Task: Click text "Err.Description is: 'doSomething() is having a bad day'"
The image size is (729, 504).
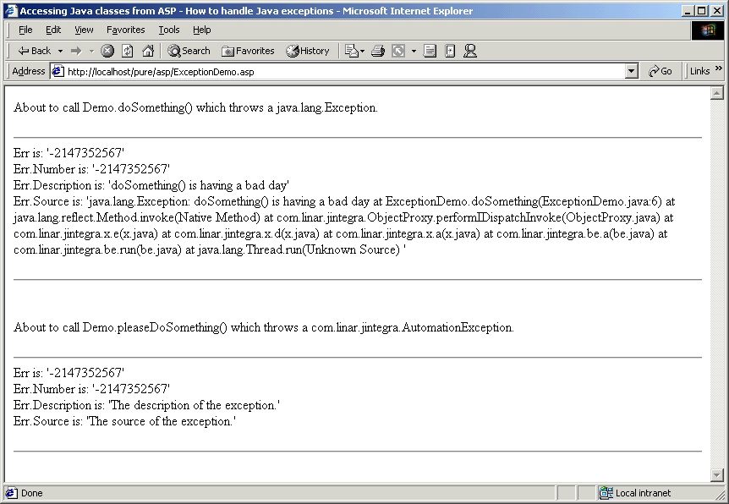Action: tap(151, 185)
